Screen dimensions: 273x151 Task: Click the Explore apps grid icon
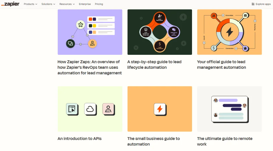(253, 4)
